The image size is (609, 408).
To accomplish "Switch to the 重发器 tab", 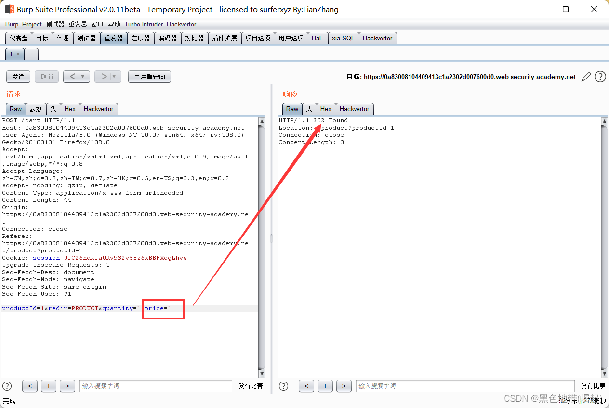I will pyautogui.click(x=114, y=38).
